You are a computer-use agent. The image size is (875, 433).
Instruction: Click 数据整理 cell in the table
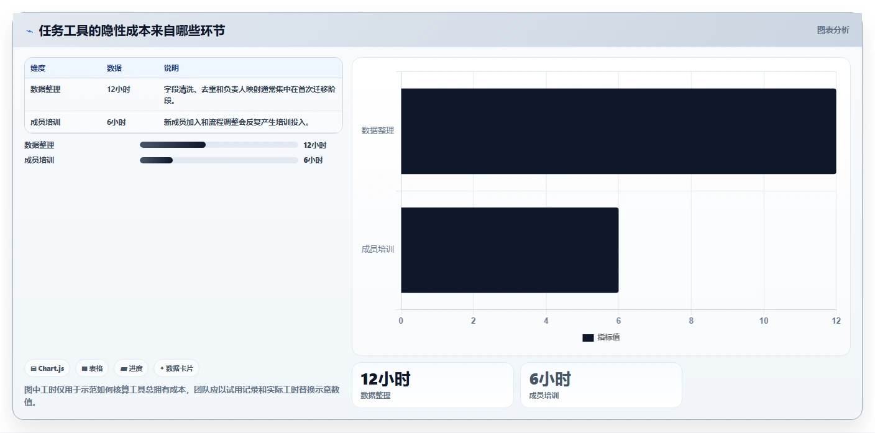coord(45,89)
